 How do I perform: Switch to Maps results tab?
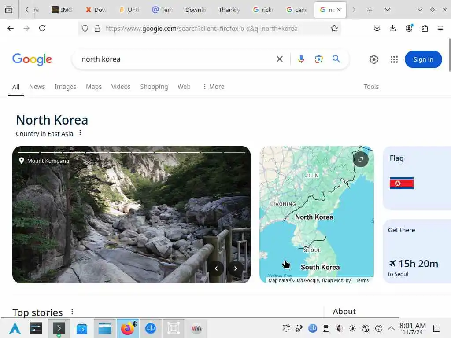pos(94,87)
